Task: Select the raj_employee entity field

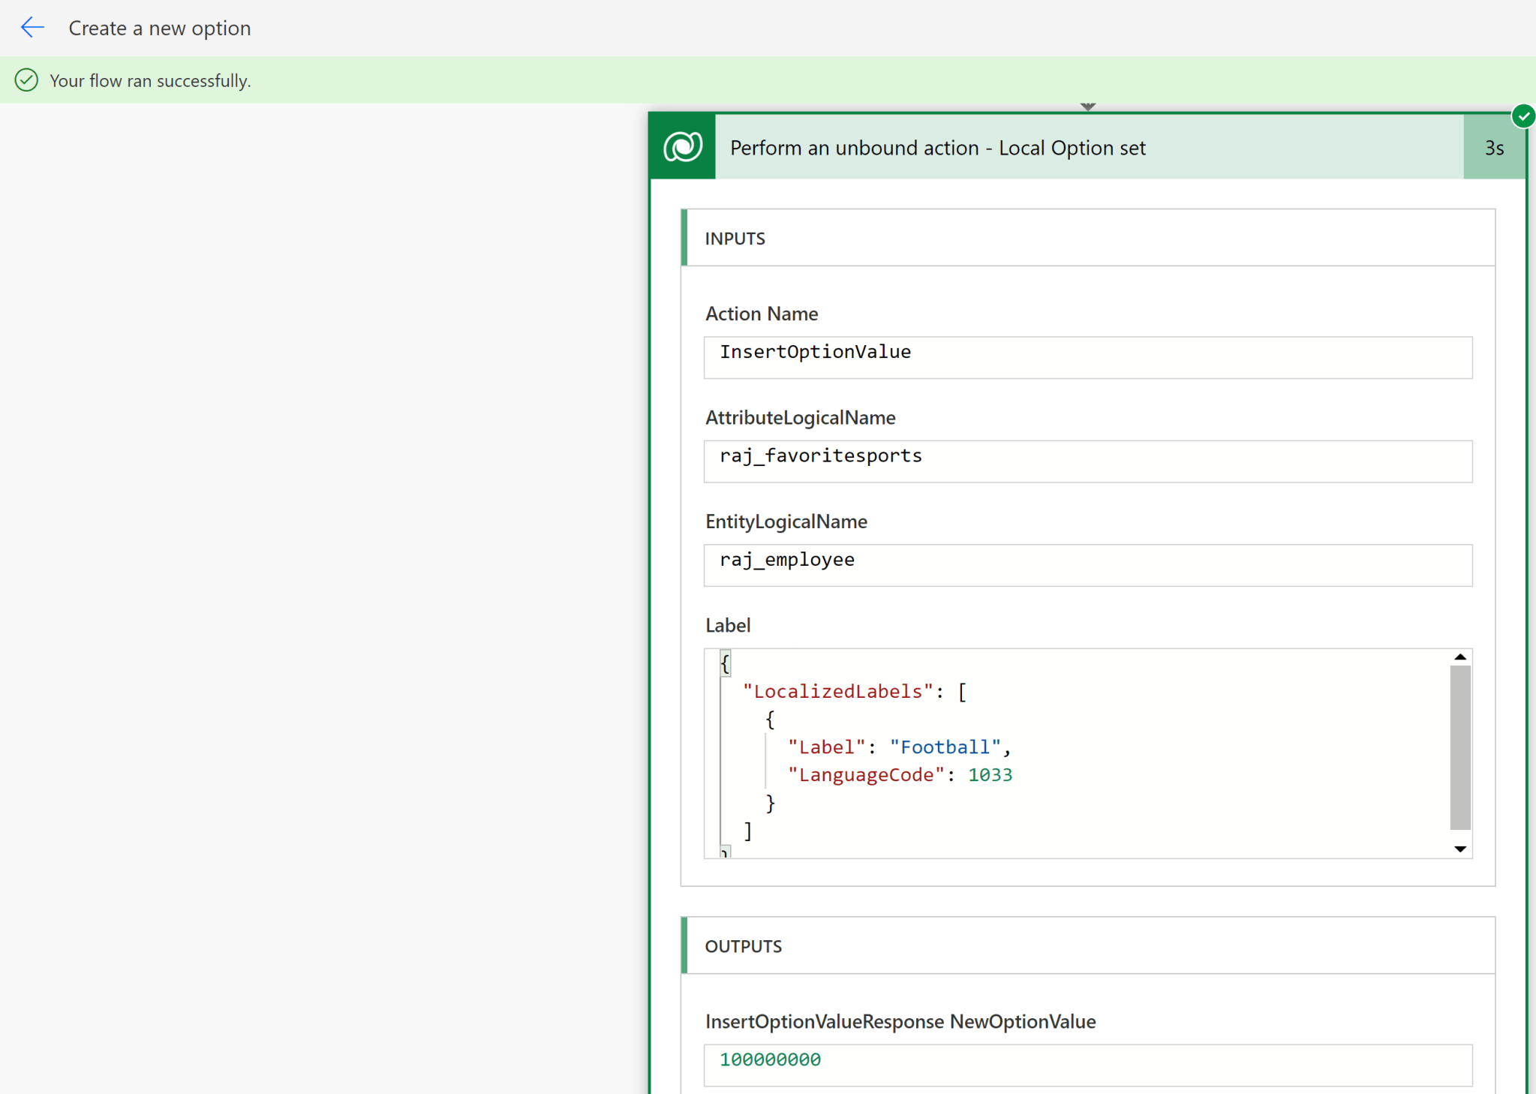Action: 1087,565
